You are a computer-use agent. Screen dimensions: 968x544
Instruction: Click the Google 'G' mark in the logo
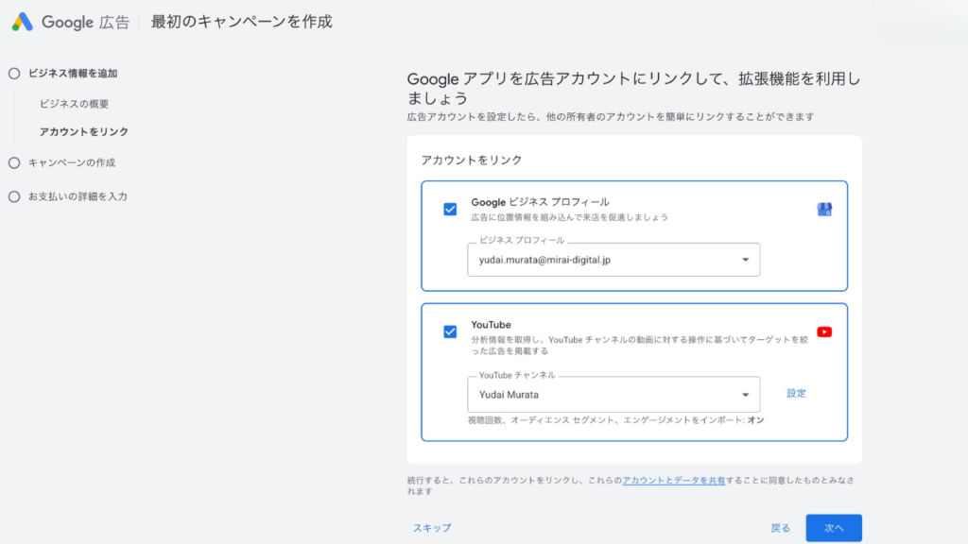(22, 23)
